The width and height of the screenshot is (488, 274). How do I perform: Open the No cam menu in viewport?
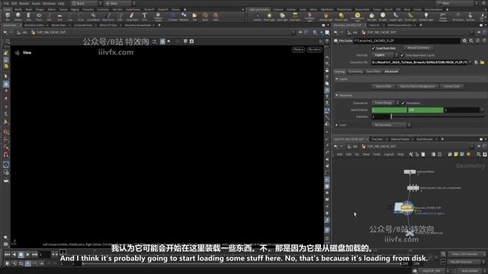pyautogui.click(x=314, y=49)
